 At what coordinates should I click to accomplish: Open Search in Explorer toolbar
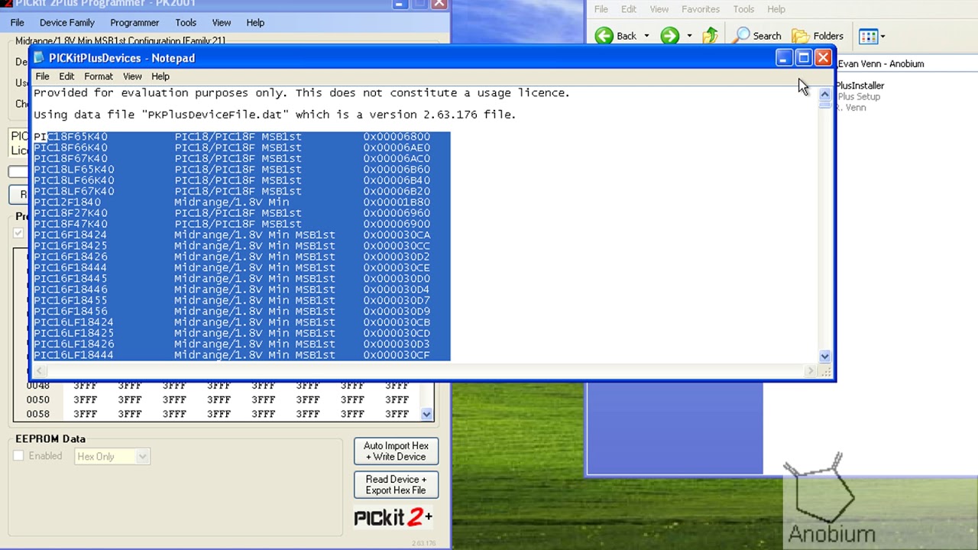point(758,36)
